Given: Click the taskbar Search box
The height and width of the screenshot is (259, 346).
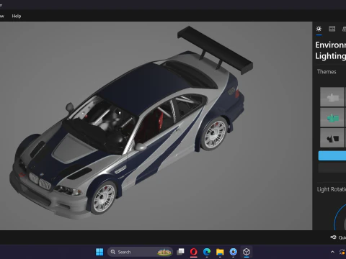Looking at the screenshot, I should pos(140,252).
